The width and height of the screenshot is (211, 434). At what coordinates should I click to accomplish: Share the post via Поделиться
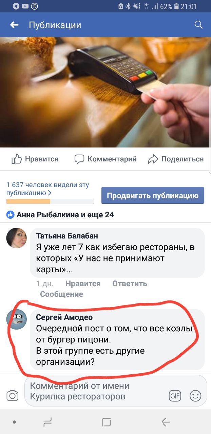coord(176,159)
